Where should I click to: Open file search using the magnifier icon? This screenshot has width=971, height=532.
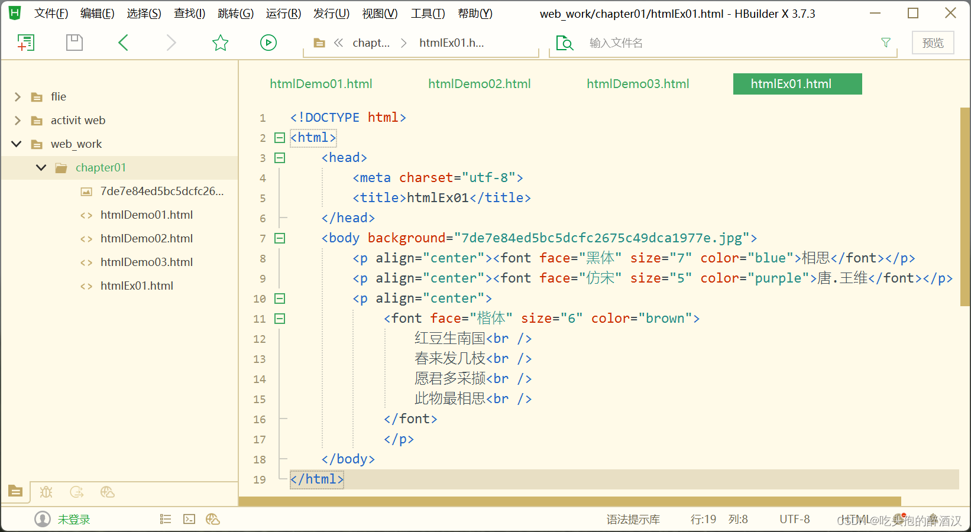tap(565, 43)
